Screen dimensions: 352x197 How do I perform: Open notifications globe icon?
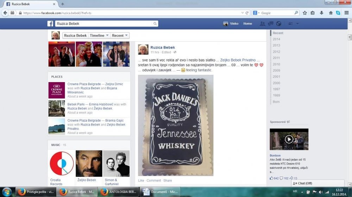[x=278, y=24]
